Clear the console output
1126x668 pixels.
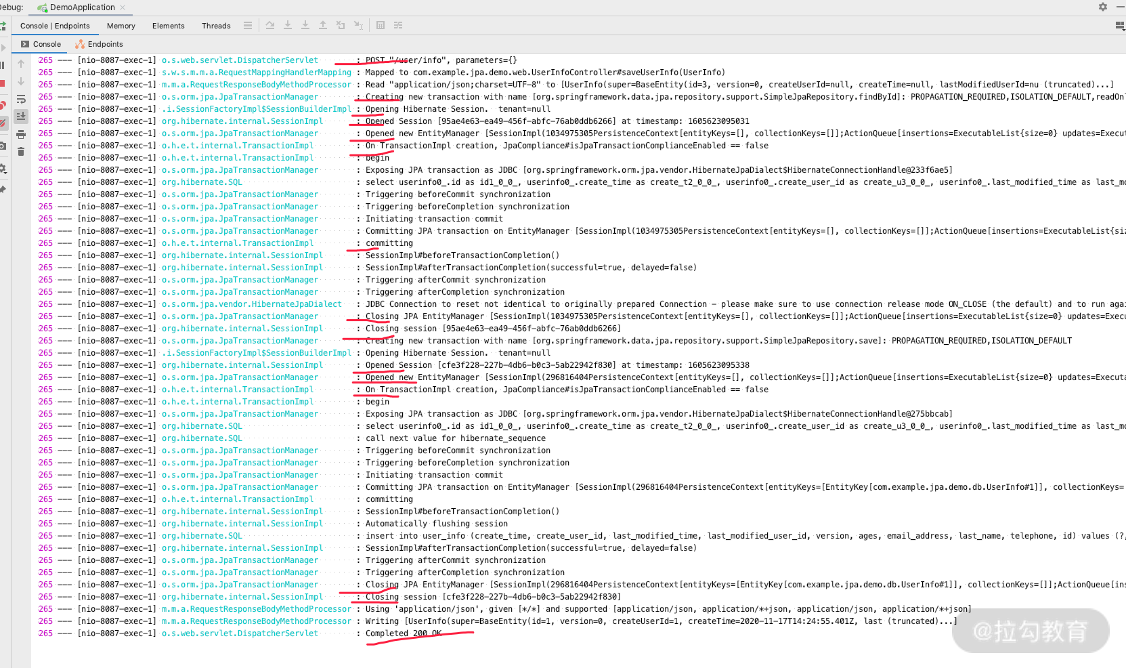coord(21,151)
